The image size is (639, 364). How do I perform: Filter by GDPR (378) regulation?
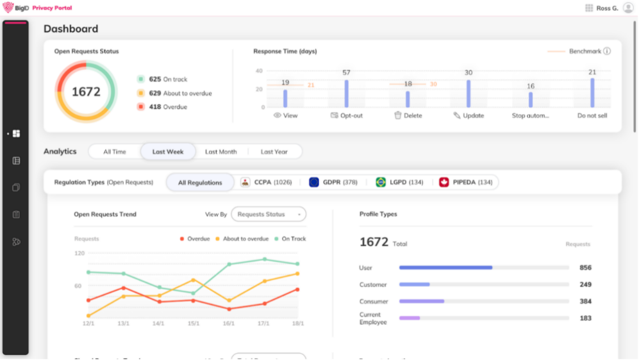[333, 182]
